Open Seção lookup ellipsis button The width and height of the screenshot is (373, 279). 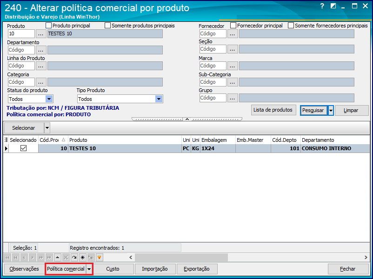point(233,49)
